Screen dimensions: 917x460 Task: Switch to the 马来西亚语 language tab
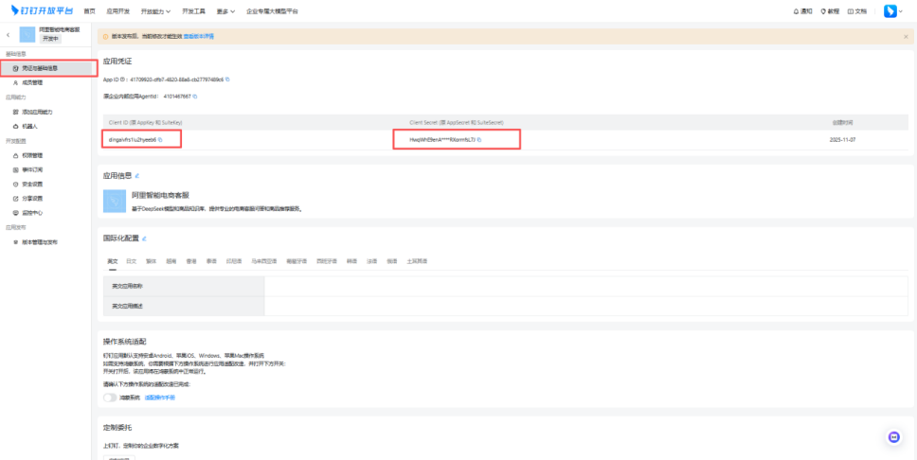pyautogui.click(x=263, y=261)
